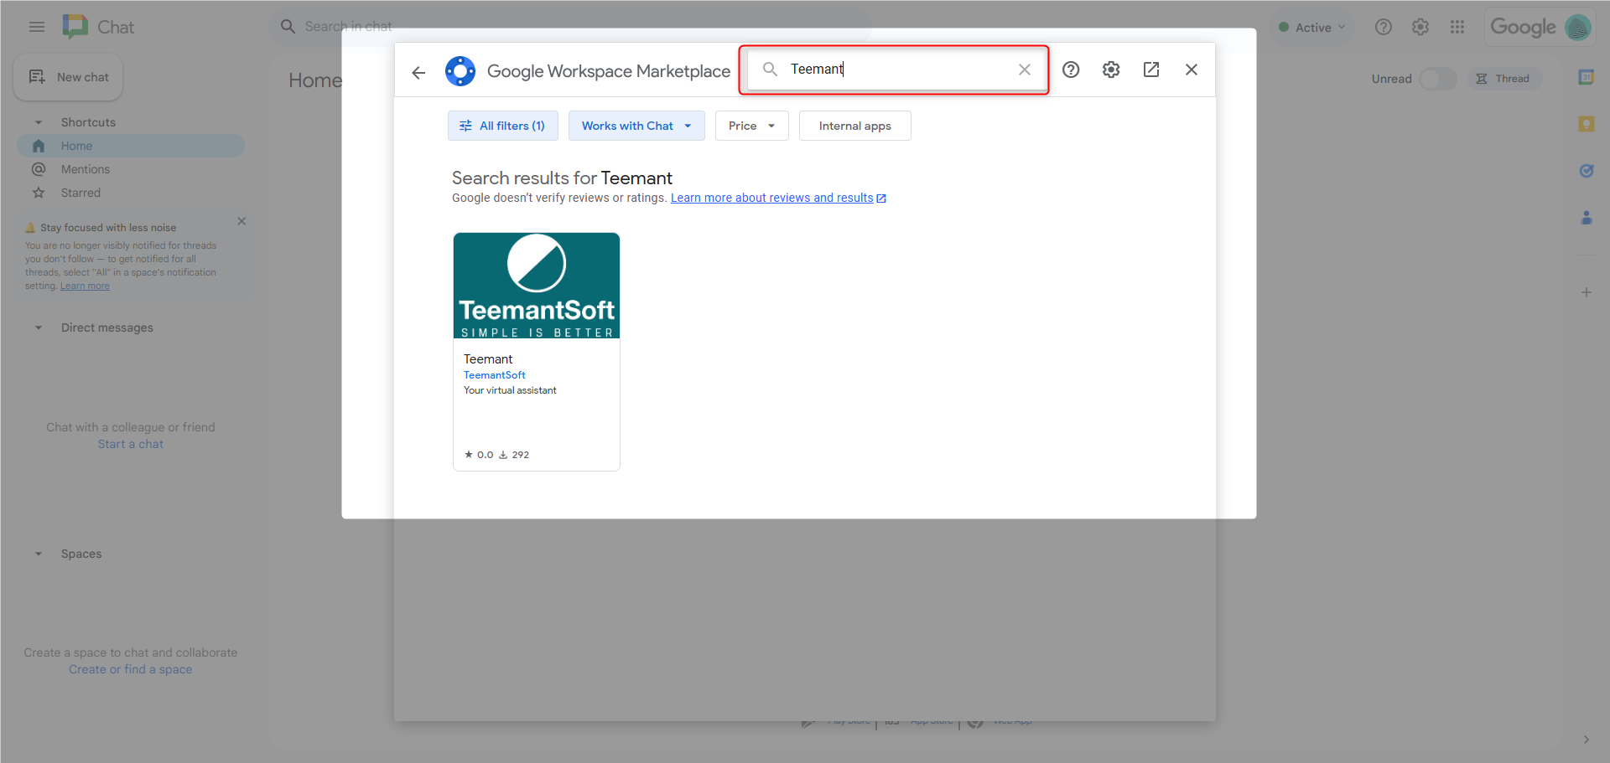Collapse the Shortcuts section

point(39,122)
